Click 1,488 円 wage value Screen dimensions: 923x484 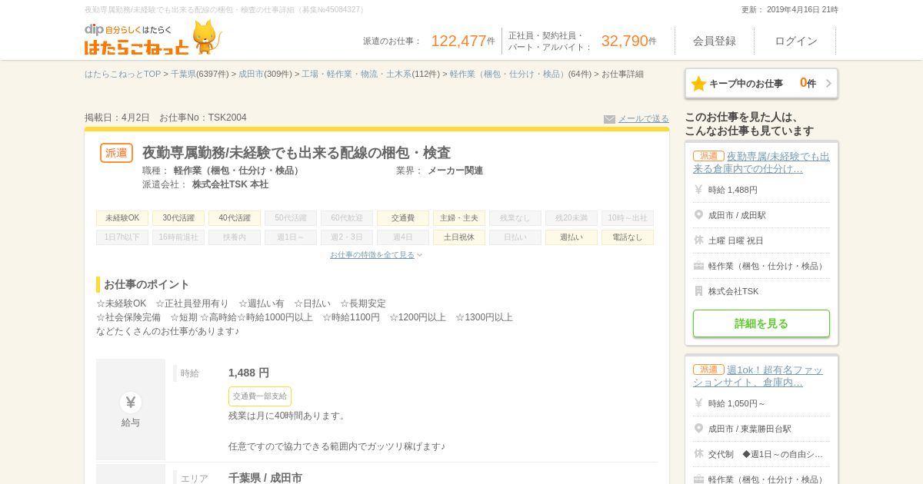pyautogui.click(x=248, y=373)
